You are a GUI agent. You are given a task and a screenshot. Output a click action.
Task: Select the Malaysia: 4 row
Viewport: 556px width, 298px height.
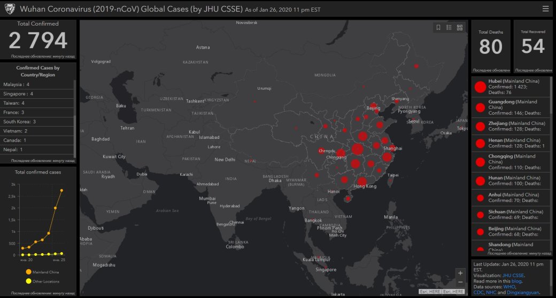tap(37, 84)
